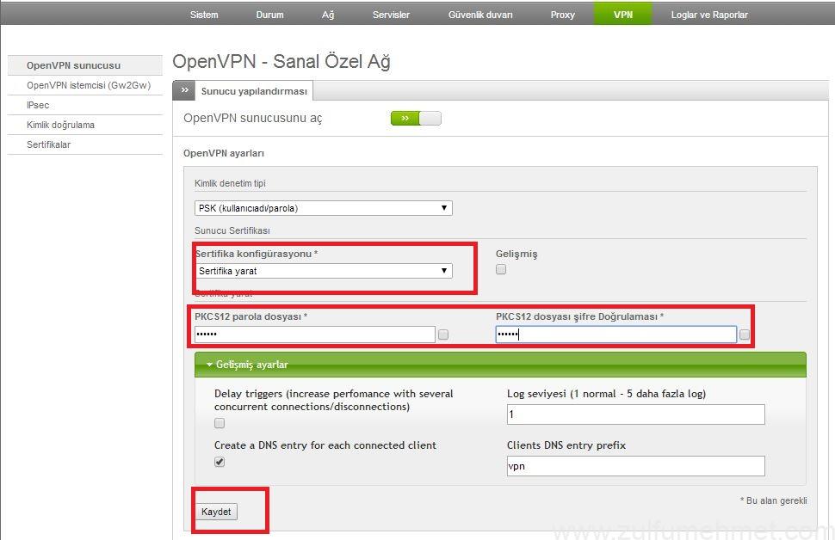Image resolution: width=835 pixels, height=540 pixels.
Task: Open the Kimlik denetim tipi dropdown
Action: tap(324, 208)
